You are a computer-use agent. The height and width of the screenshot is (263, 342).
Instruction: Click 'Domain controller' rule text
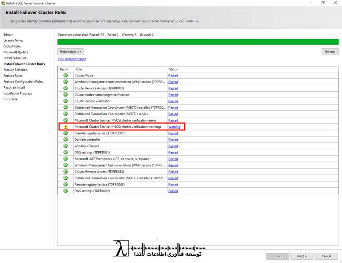pyautogui.click(x=87, y=139)
